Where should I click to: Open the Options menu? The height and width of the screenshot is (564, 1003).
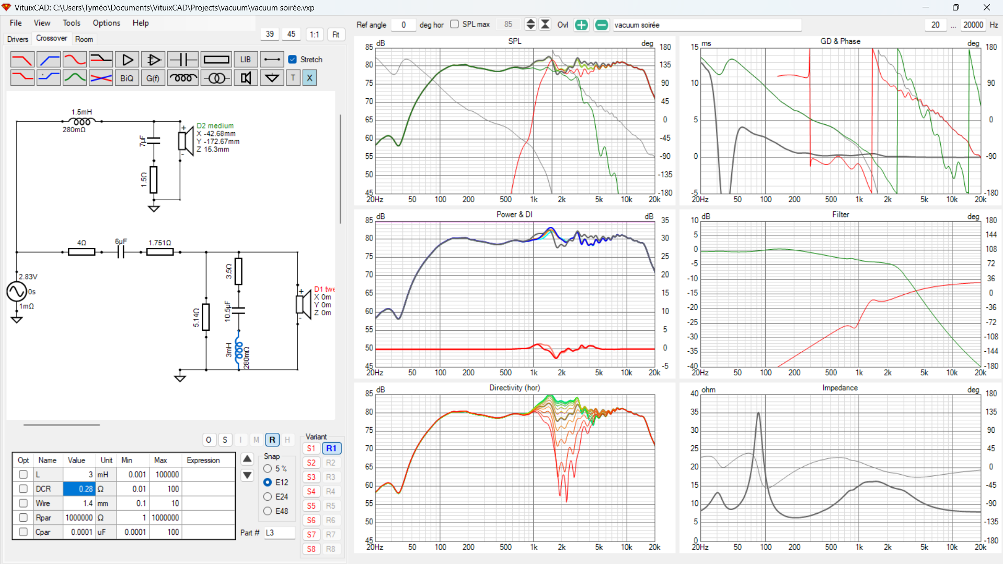click(x=107, y=23)
